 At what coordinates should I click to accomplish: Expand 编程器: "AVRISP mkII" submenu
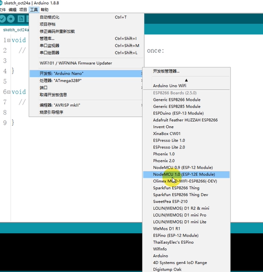point(86,105)
